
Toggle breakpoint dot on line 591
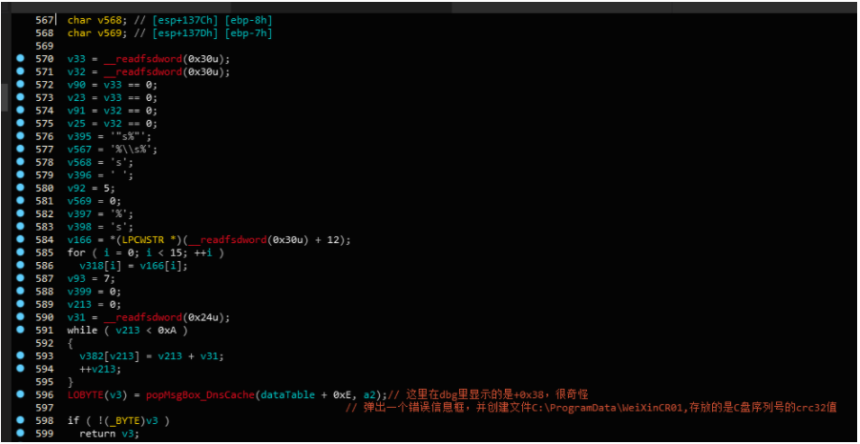point(20,330)
